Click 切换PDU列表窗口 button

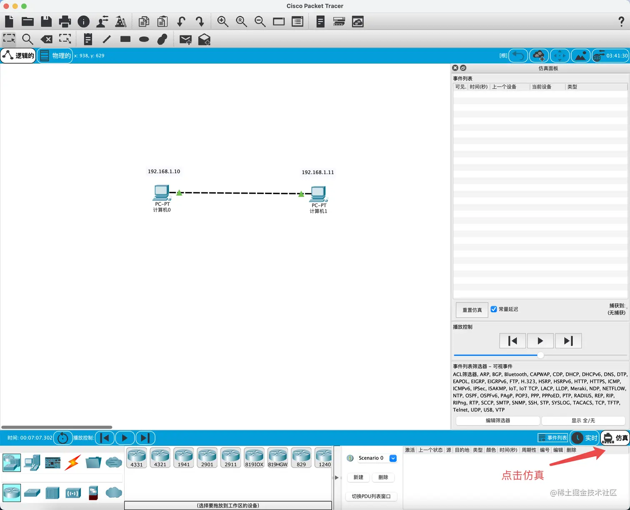tap(371, 496)
